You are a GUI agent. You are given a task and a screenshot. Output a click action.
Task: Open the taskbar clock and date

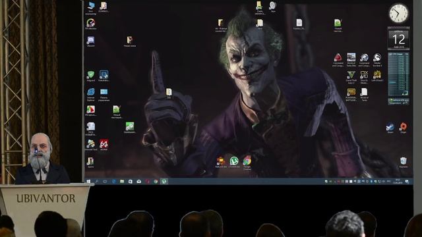[398, 182]
